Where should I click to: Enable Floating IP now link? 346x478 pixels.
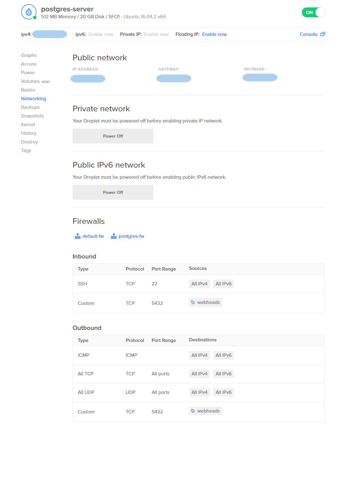tap(214, 34)
